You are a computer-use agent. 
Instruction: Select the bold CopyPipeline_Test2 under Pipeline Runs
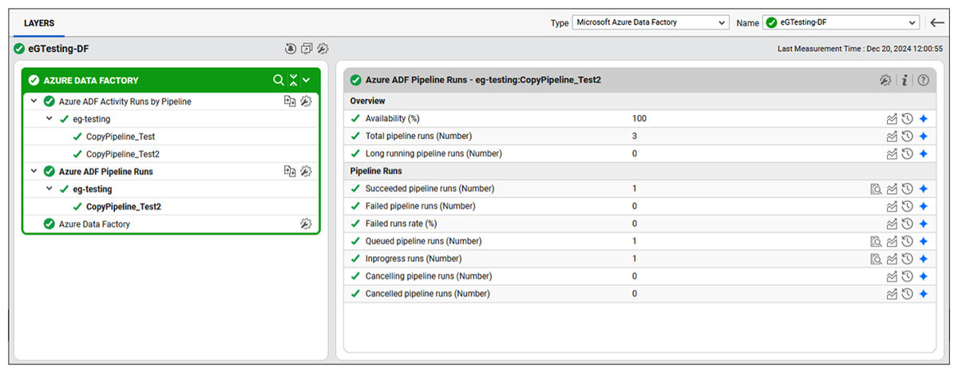click(123, 207)
